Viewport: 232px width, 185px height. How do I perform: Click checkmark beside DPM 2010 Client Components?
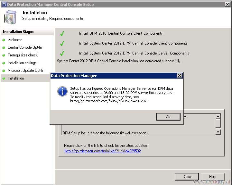[x=62, y=33]
